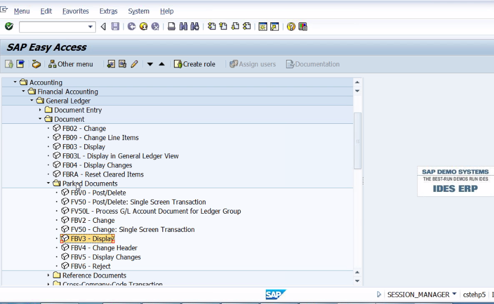Open the Help menu
The height and width of the screenshot is (304, 494).
[167, 11]
